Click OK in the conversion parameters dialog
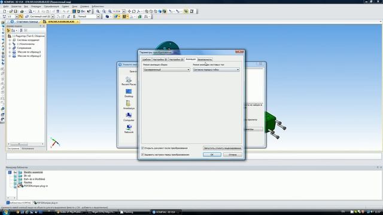This screenshot has height=215, width=383. click(x=212, y=155)
